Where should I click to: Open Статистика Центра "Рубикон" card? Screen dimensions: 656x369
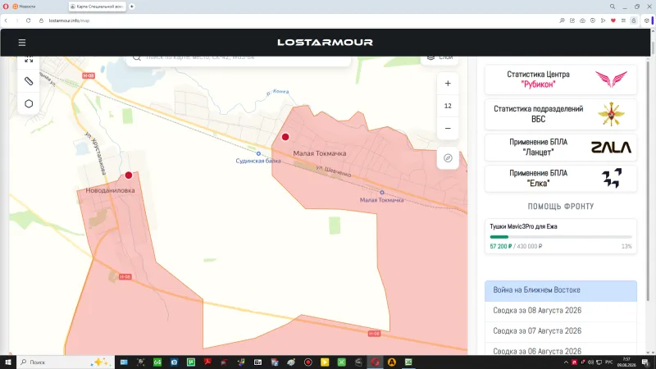(x=561, y=80)
